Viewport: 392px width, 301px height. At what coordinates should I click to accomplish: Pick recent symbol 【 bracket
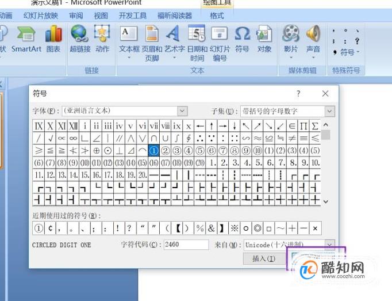coord(178,228)
